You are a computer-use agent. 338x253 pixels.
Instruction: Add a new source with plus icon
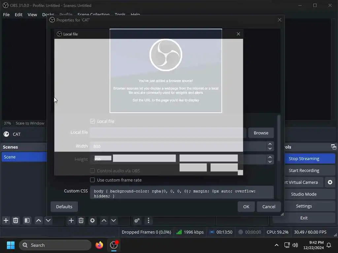71,220
